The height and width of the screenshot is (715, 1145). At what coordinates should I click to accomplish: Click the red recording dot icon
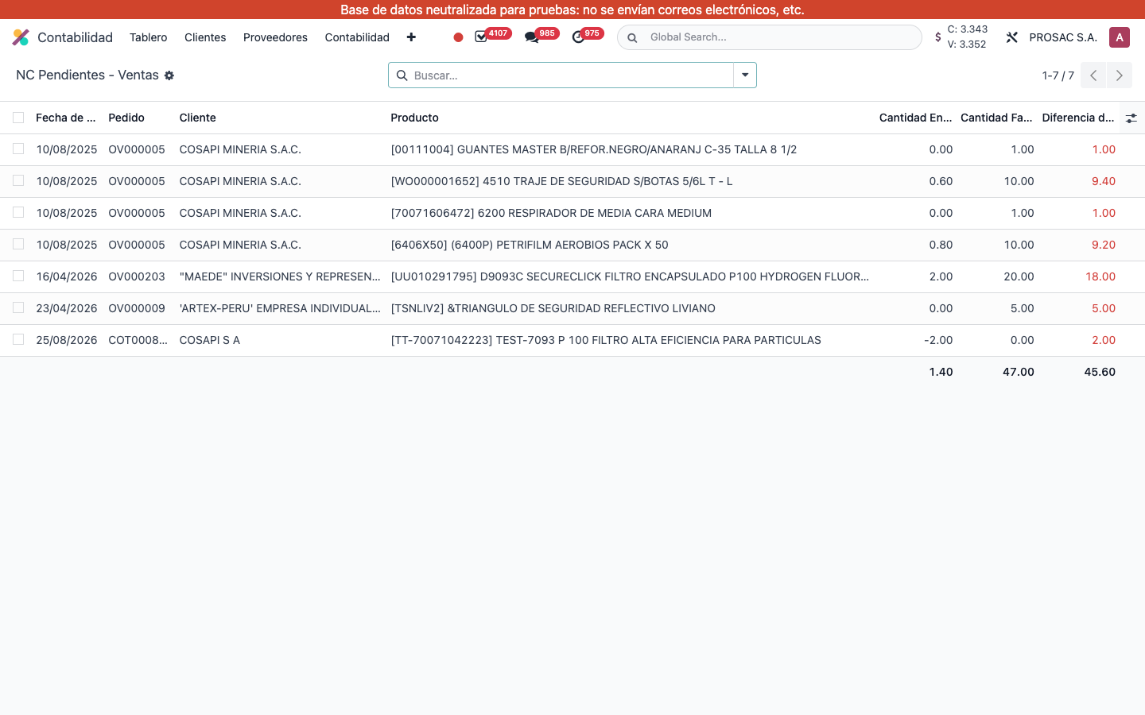click(x=458, y=37)
